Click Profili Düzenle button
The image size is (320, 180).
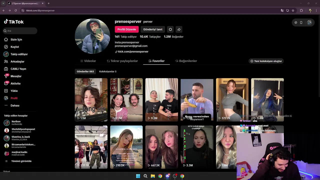pos(127,29)
